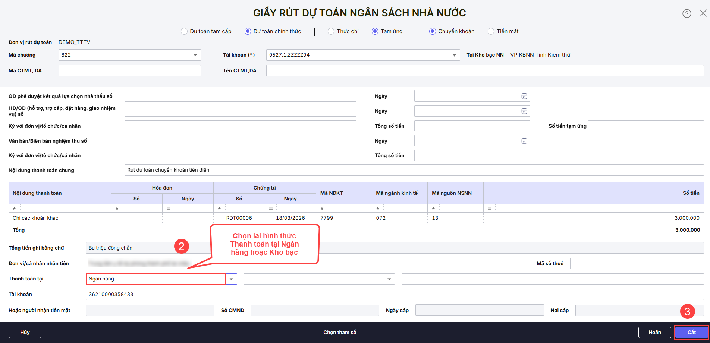The image size is (710, 343).
Task: Click the date cell 18/03/2026
Action: coord(290,218)
